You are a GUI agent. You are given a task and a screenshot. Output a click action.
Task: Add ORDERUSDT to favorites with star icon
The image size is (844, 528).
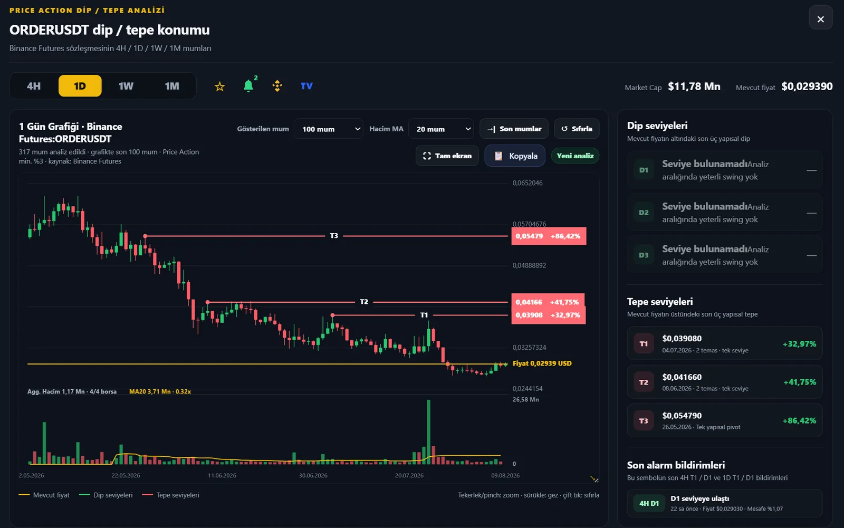220,86
